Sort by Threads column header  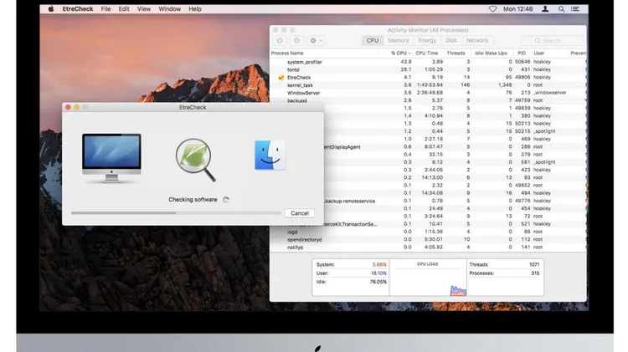click(456, 54)
